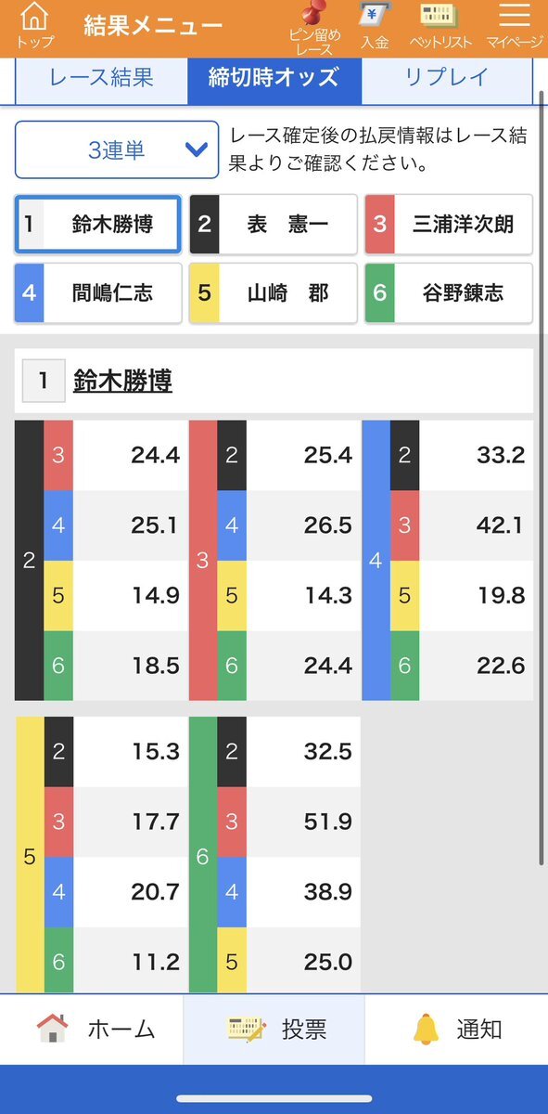The image size is (548, 1114).
Task: Open 鈴木勝博 racer profile link
Action: (122, 381)
